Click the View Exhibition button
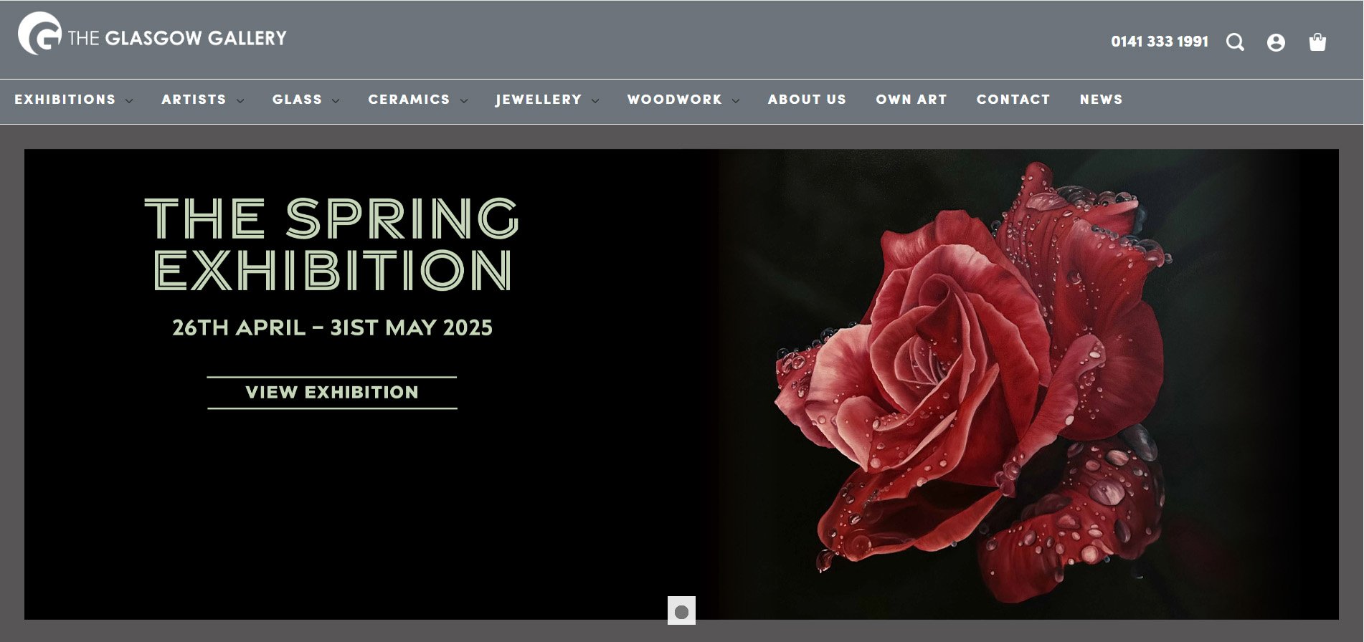1364x642 pixels. coord(332,393)
